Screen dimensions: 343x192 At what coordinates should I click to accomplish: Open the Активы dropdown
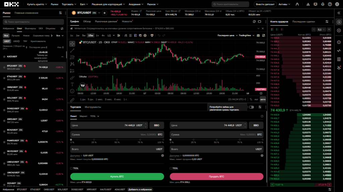pyautogui.click(x=284, y=4)
